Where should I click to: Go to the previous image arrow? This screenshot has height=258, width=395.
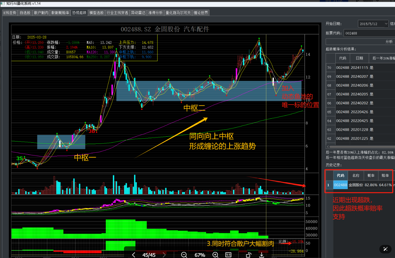(x=133, y=255)
